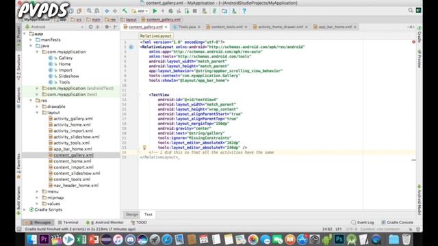Toggle the Favorites side tool window

point(18,166)
